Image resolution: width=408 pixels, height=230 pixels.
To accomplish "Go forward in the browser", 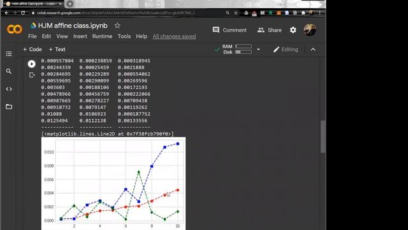I will (15, 13).
